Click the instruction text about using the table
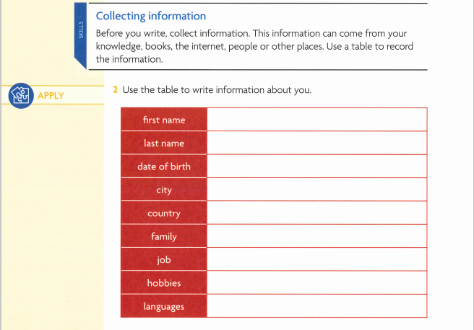This screenshot has height=330, width=474. 217,90
